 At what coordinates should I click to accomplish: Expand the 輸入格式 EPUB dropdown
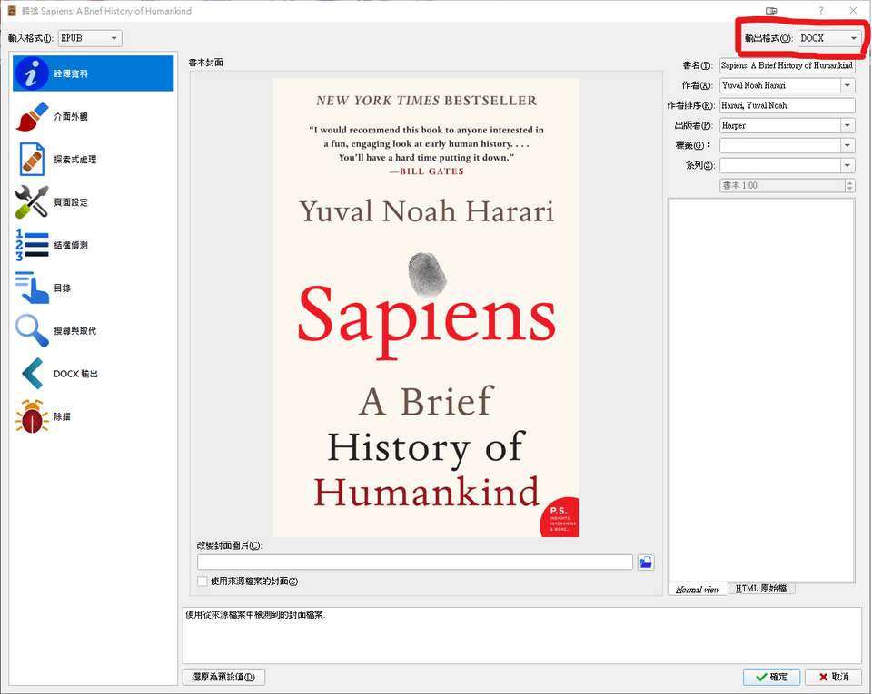(x=89, y=38)
